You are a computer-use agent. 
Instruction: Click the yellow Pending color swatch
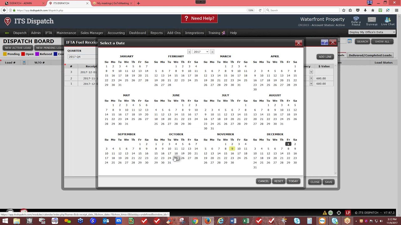[x=5, y=54]
